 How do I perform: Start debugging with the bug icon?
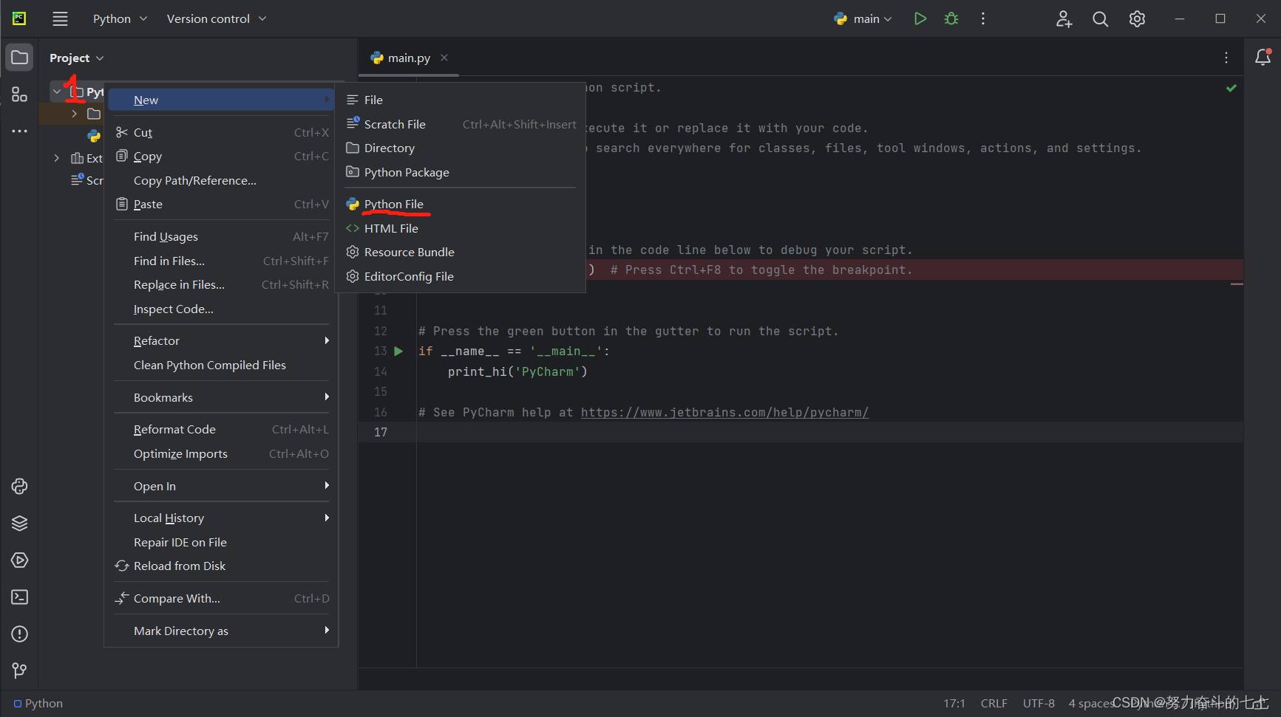coord(951,18)
